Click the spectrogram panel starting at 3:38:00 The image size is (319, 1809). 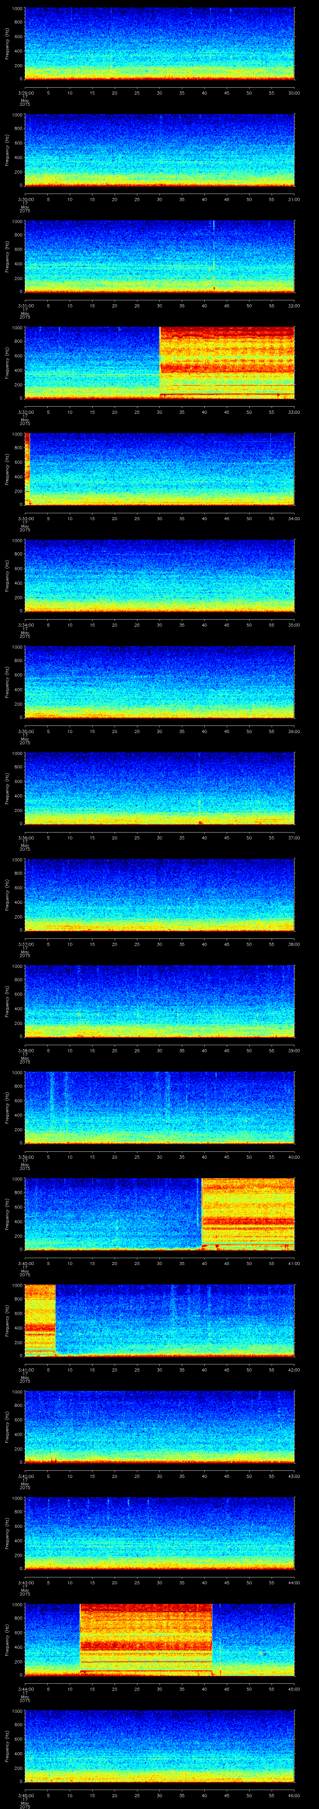[159, 1001]
